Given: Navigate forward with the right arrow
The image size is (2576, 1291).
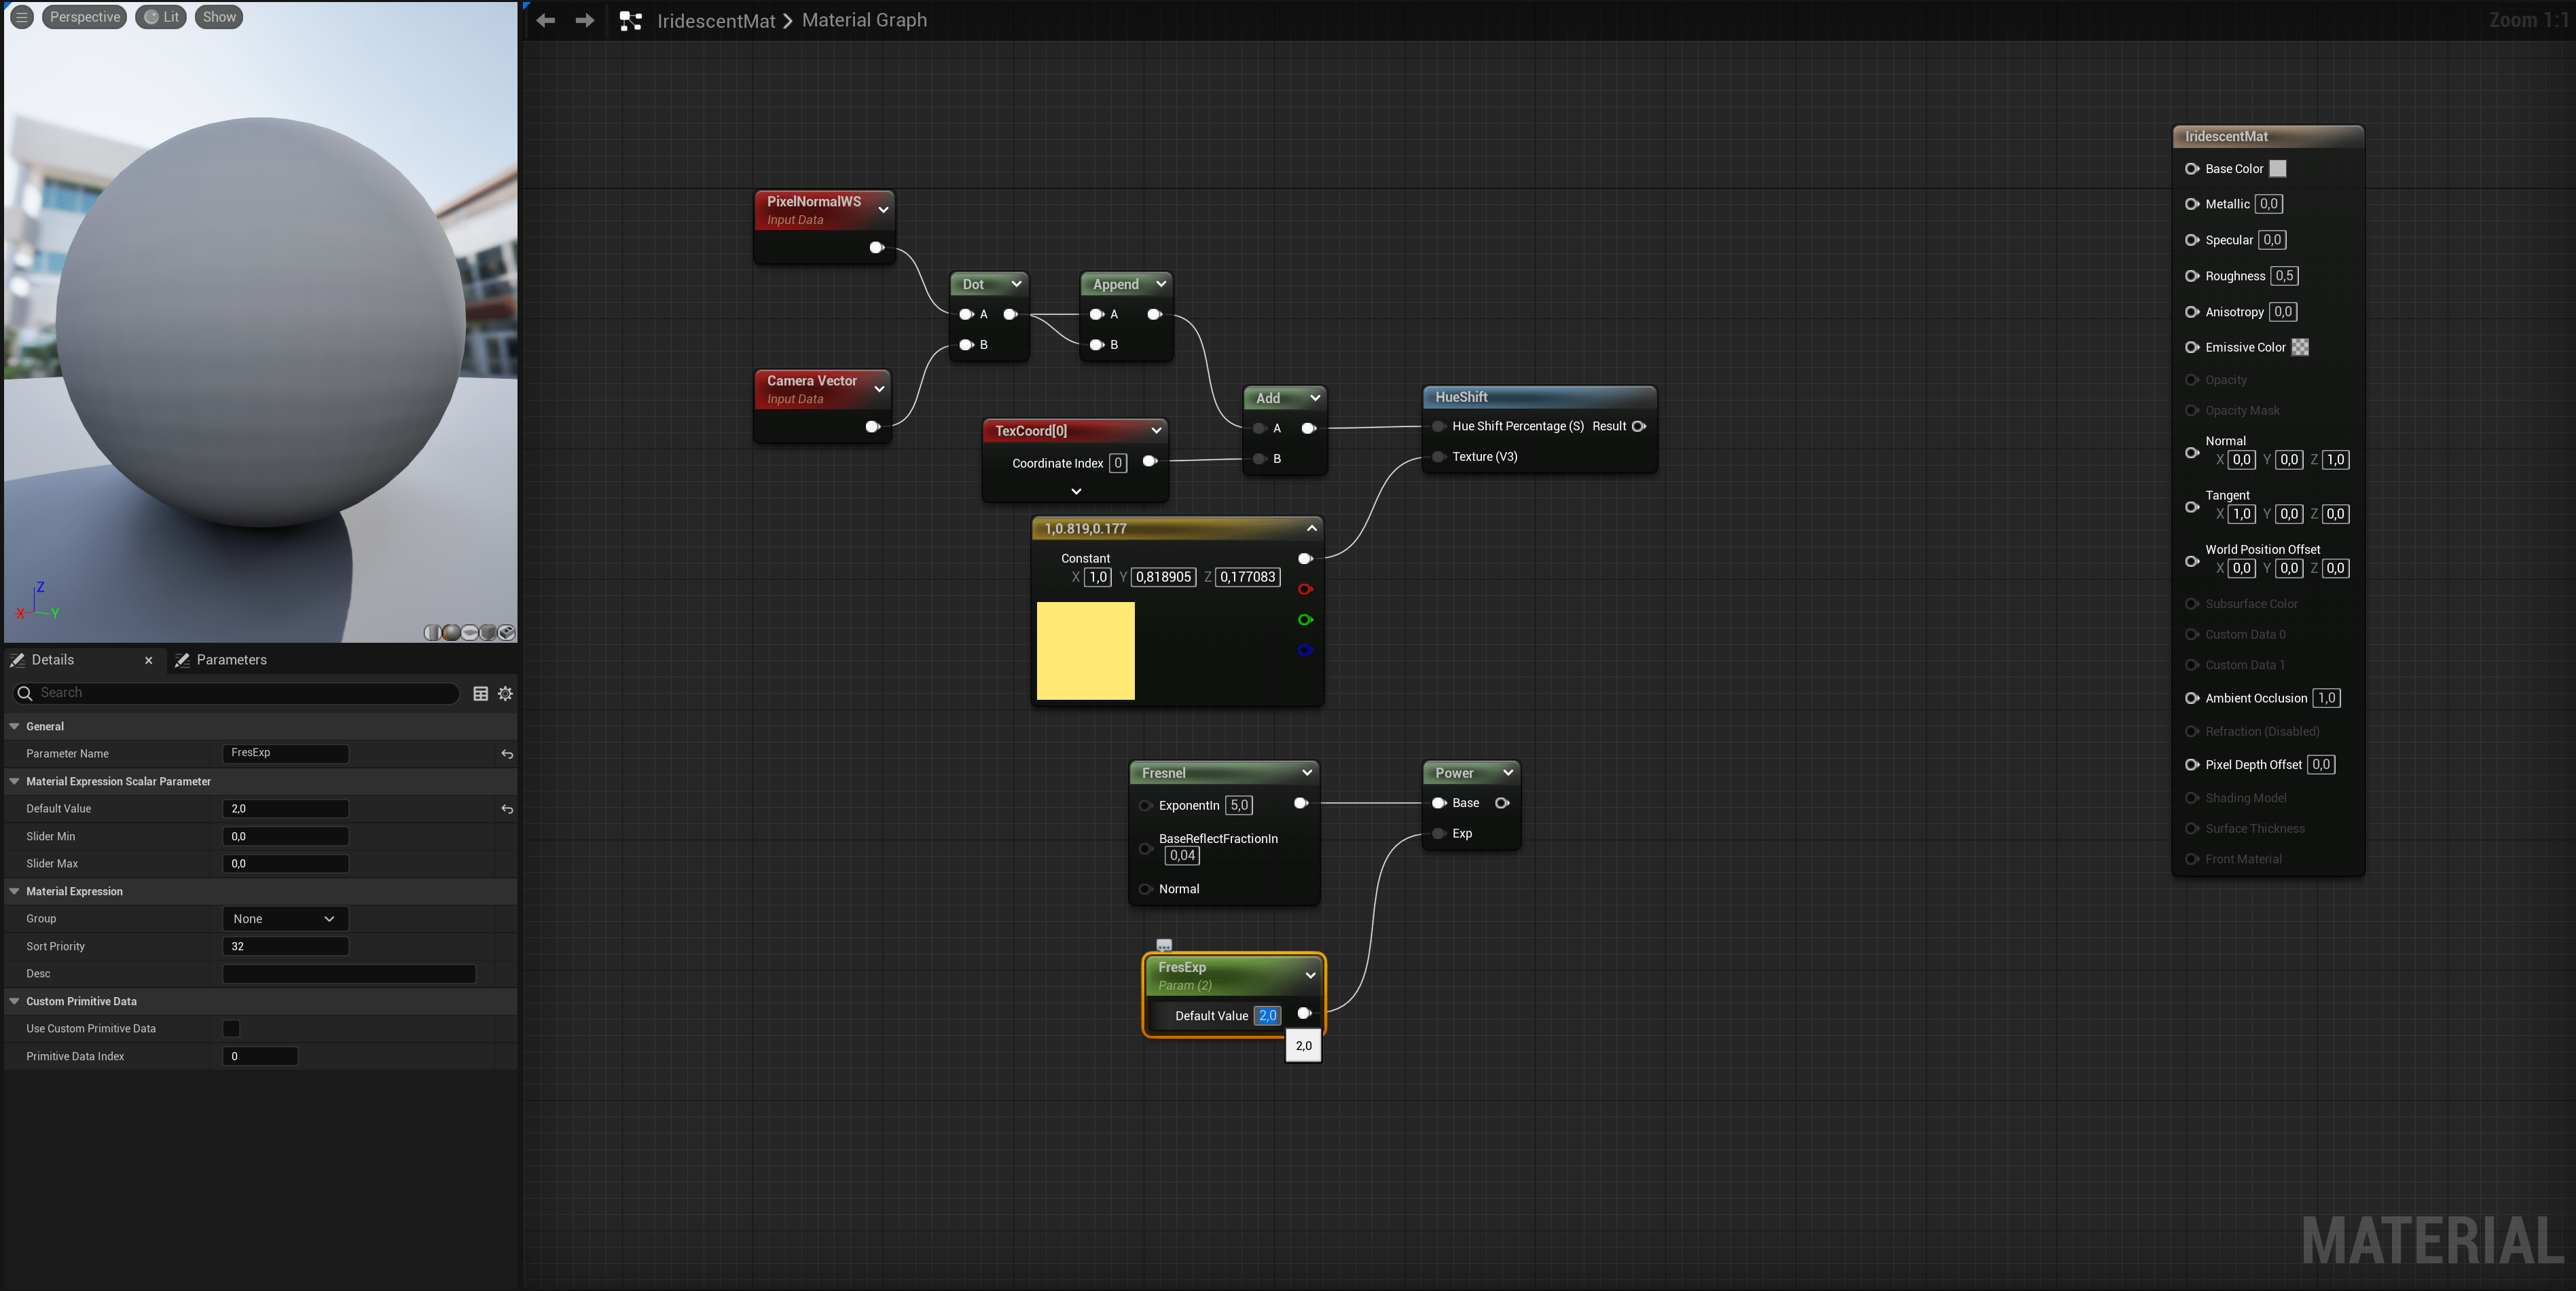Looking at the screenshot, I should pyautogui.click(x=585, y=20).
